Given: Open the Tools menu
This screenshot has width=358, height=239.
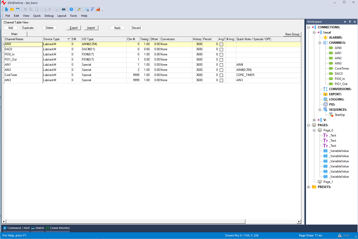Looking at the screenshot, I should (x=73, y=16).
